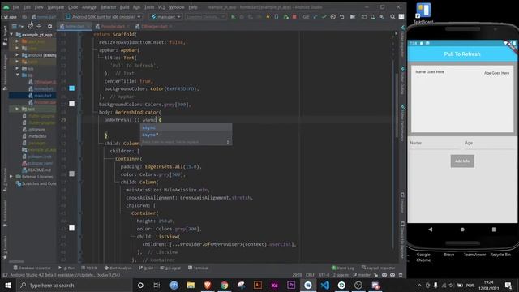Choose the 'async' autocomplete suggestion
519x292 pixels.
click(186, 127)
